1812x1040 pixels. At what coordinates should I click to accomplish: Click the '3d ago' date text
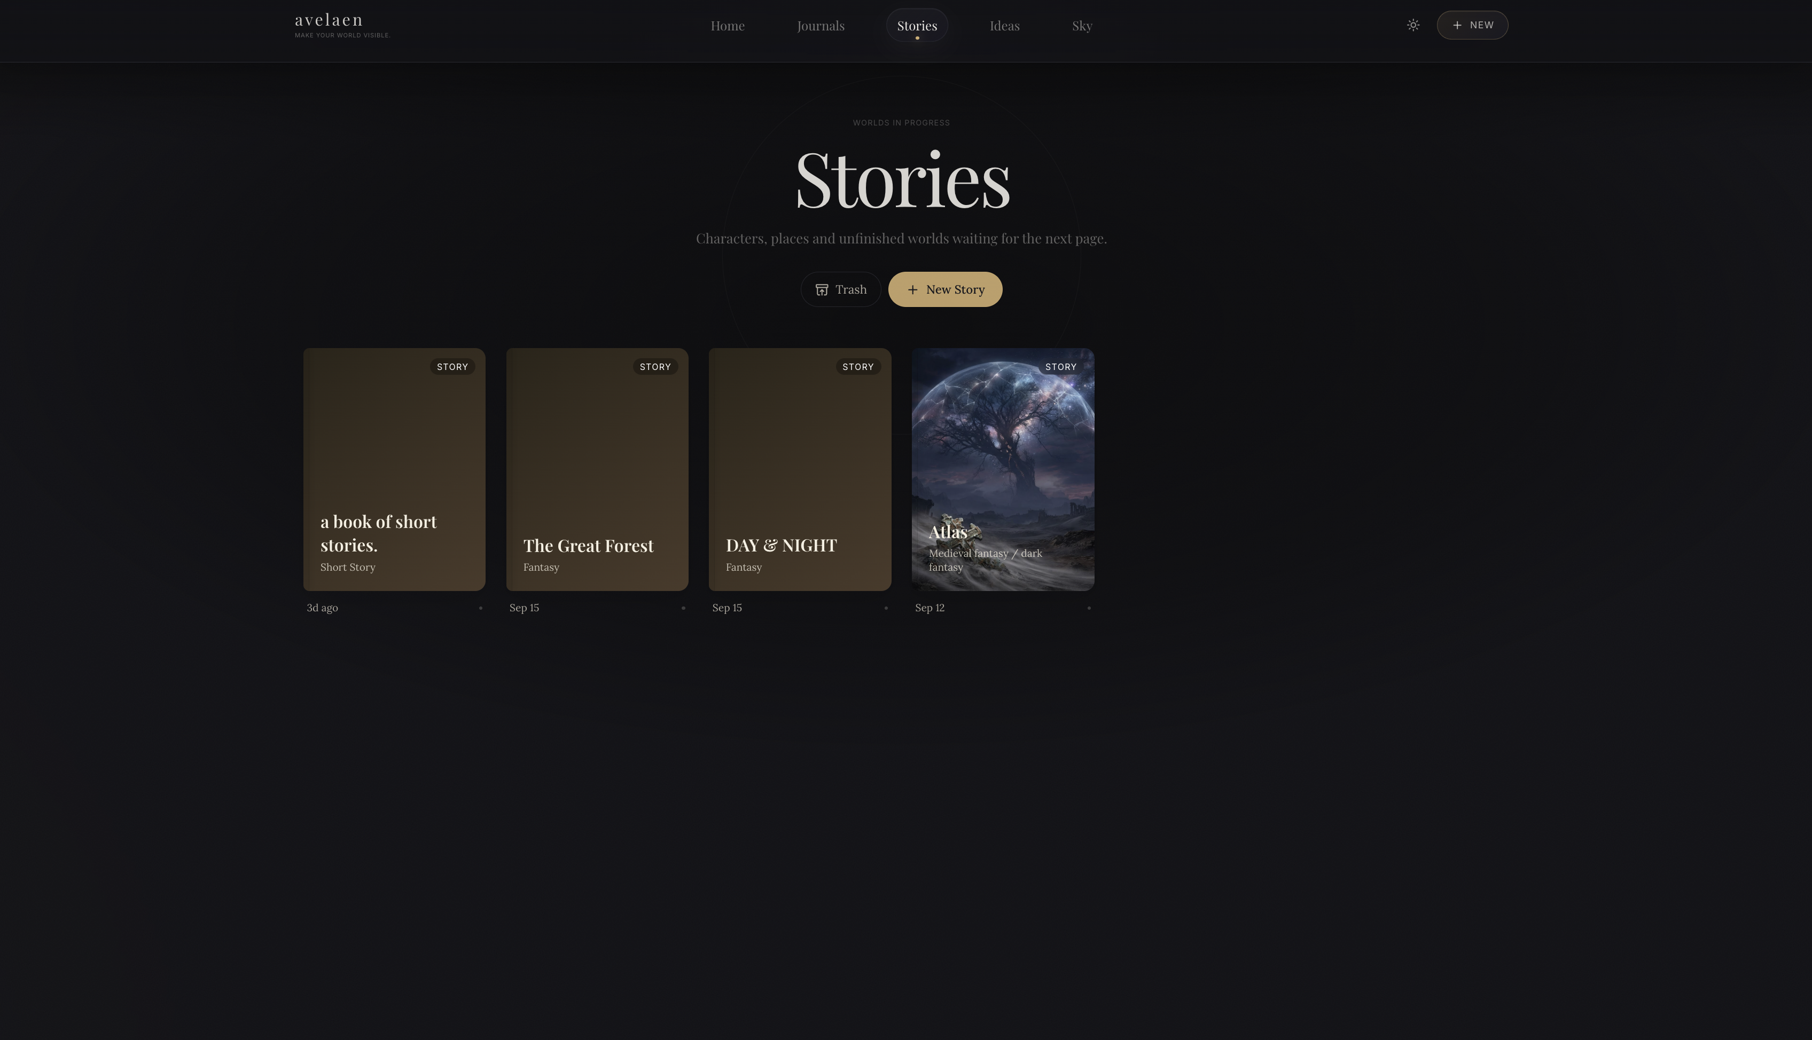[322, 608]
